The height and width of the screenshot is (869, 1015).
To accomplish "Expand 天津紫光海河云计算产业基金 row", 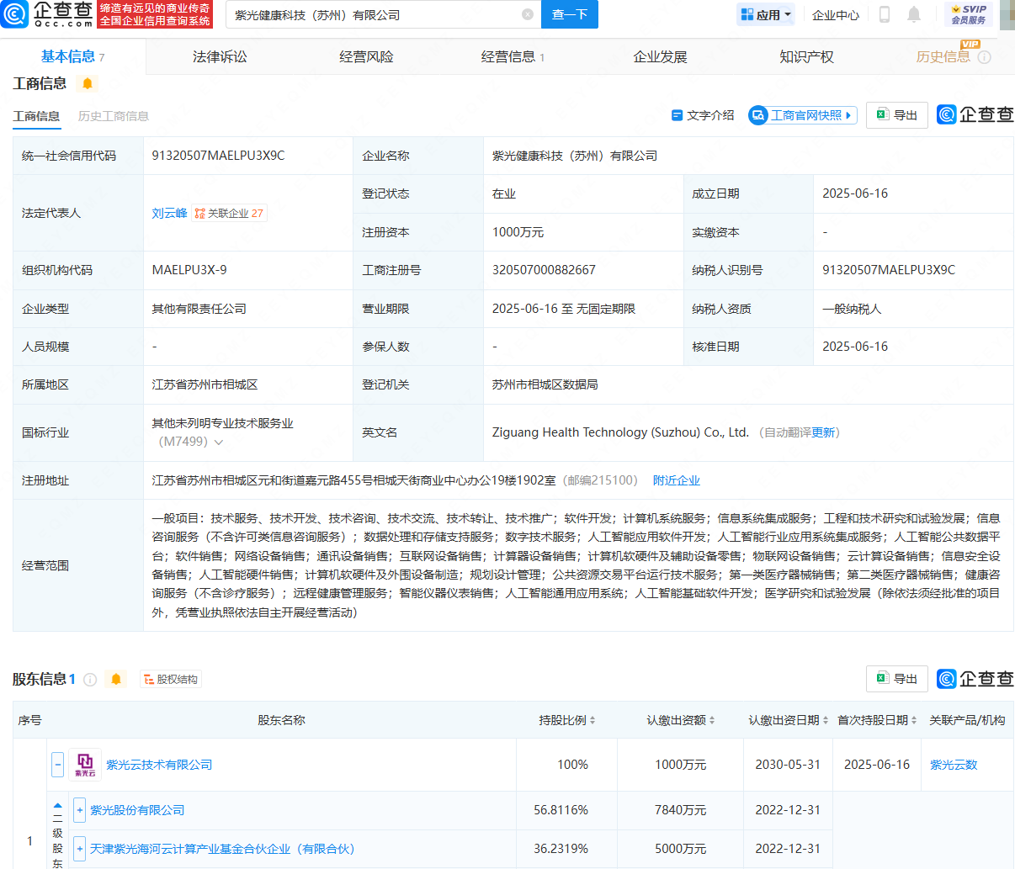I will click(79, 849).
